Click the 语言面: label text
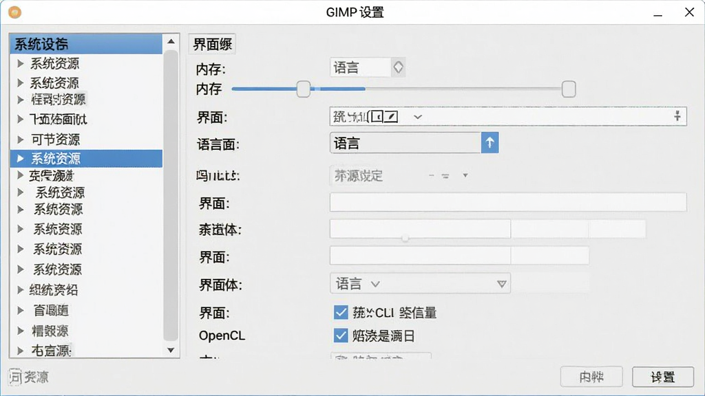 point(218,144)
